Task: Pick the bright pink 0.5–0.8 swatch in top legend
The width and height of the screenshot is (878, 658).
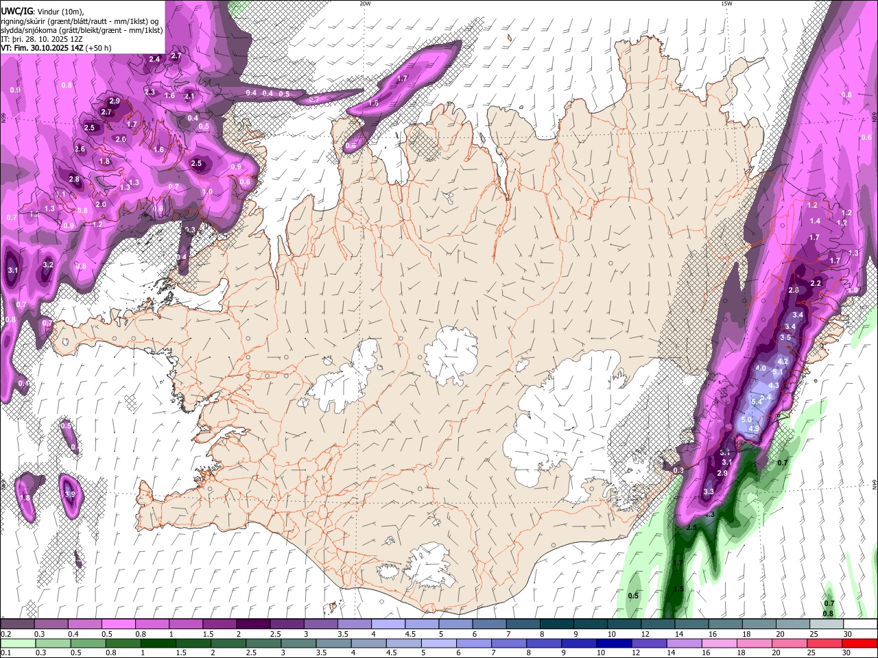Action: tap(118, 624)
